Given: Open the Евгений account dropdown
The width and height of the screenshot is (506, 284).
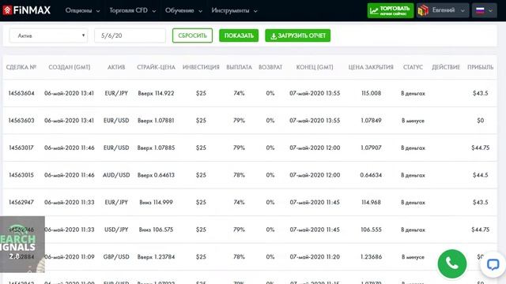Looking at the screenshot, I should click(443, 10).
